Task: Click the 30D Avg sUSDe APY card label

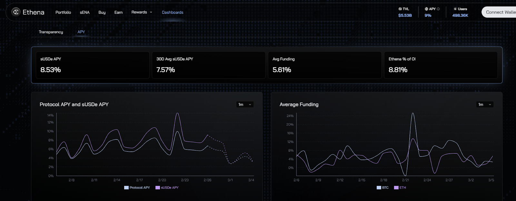Action: pyautogui.click(x=175, y=59)
